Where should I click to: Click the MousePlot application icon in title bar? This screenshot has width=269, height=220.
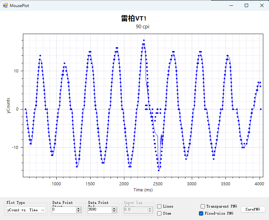pos(5,5)
